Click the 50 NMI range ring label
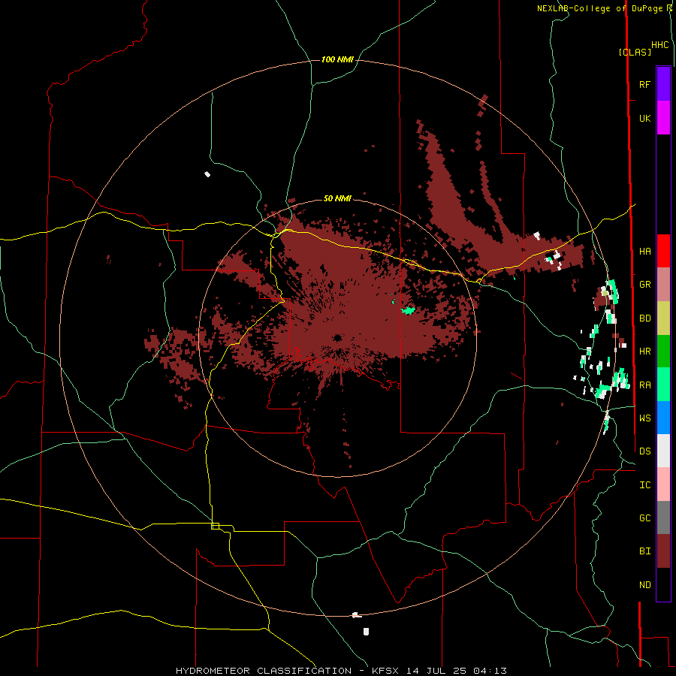This screenshot has height=676, width=676. (x=337, y=199)
